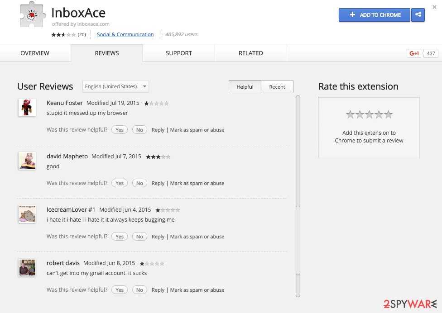
Task: Reply to IcecreamLover #1's review
Action: (x=158, y=237)
